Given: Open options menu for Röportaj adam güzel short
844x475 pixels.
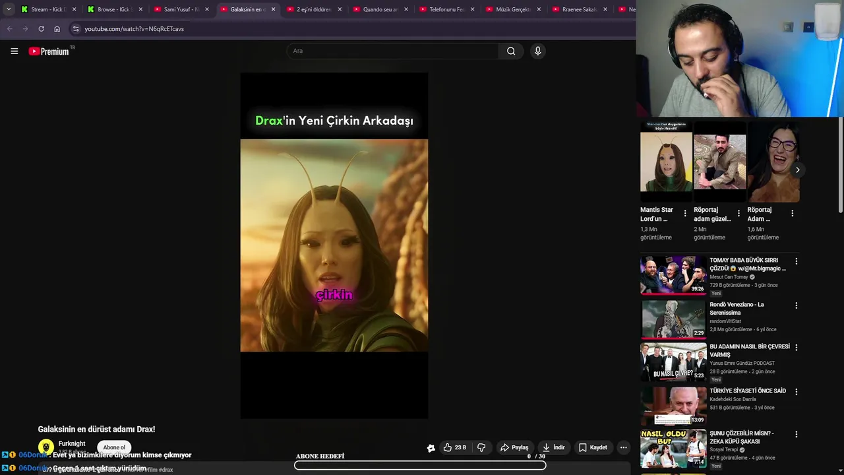Looking at the screenshot, I should pyautogui.click(x=738, y=213).
